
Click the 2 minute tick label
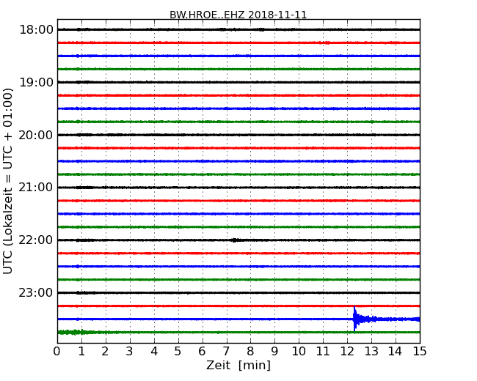[105, 352]
